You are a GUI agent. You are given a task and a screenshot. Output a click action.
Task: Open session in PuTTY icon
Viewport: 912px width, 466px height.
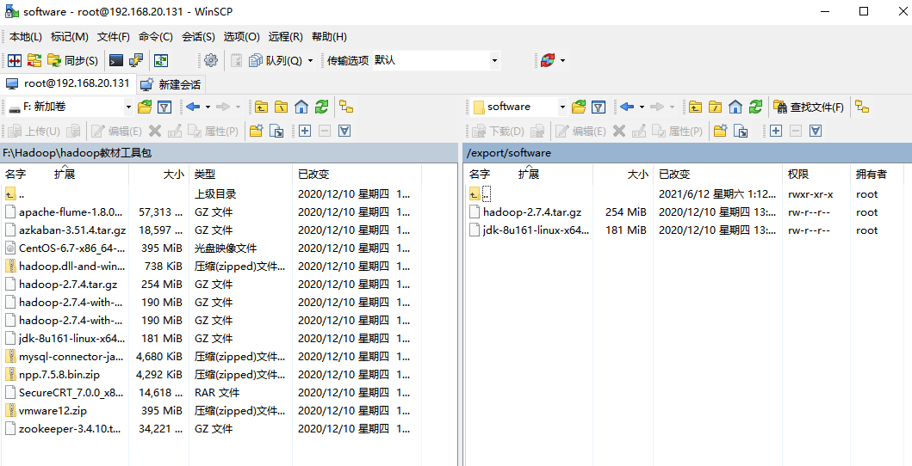pos(136,60)
